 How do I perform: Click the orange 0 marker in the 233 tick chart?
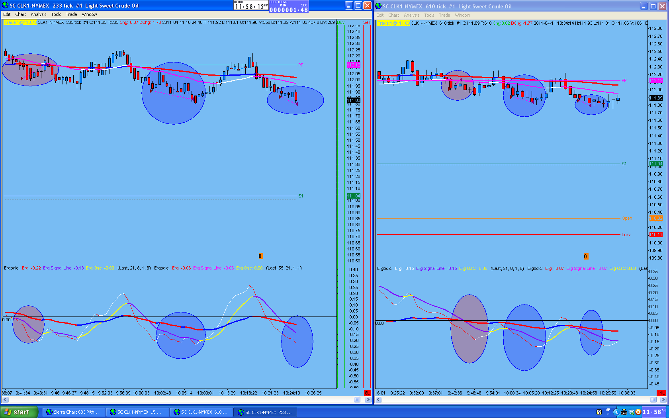click(260, 256)
